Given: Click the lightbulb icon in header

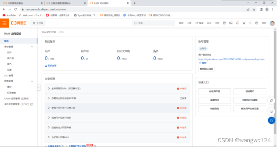Looking at the screenshot, I should (x=250, y=23).
